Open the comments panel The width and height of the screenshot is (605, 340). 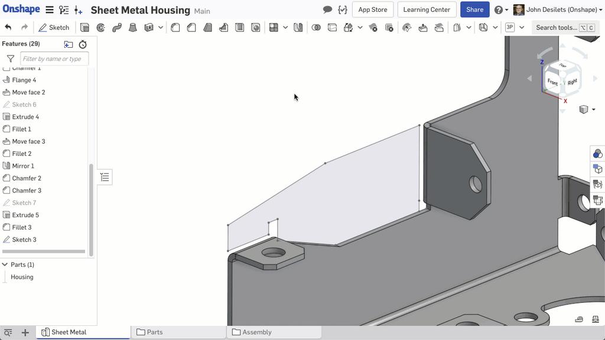(327, 9)
